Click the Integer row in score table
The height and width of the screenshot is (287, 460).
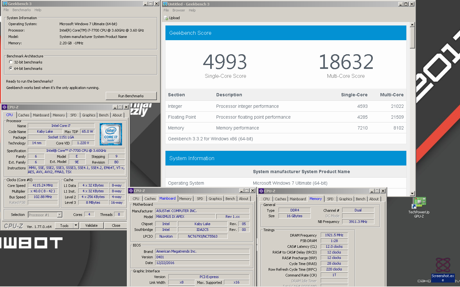tap(286, 106)
